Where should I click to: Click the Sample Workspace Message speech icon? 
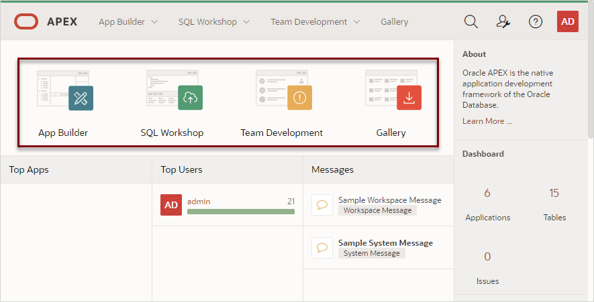(x=322, y=205)
